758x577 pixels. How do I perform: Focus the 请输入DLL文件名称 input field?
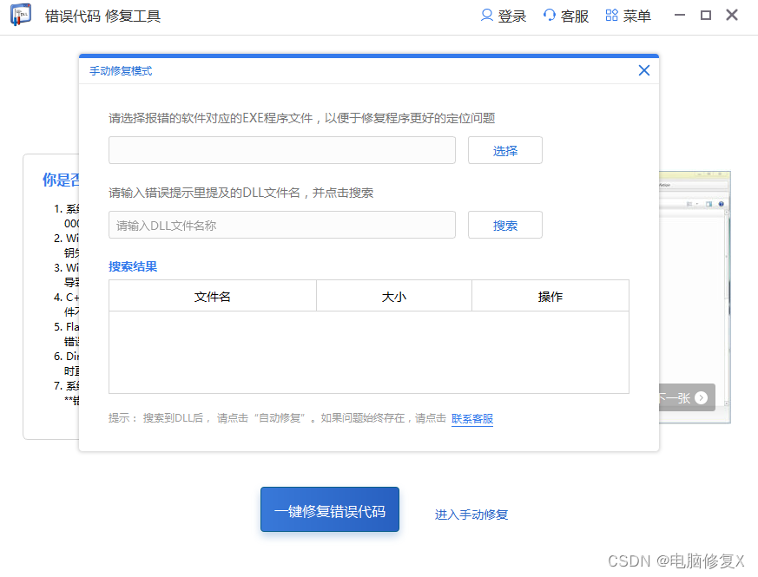point(282,225)
